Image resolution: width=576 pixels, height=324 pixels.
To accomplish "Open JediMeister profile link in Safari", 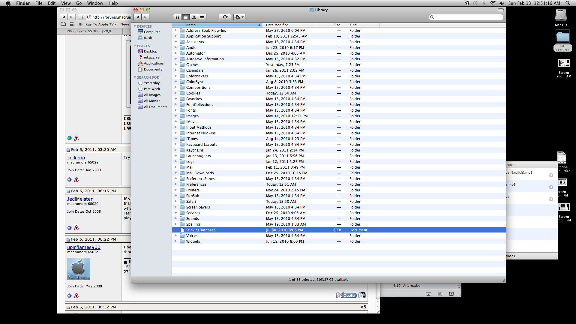I will pos(80,199).
